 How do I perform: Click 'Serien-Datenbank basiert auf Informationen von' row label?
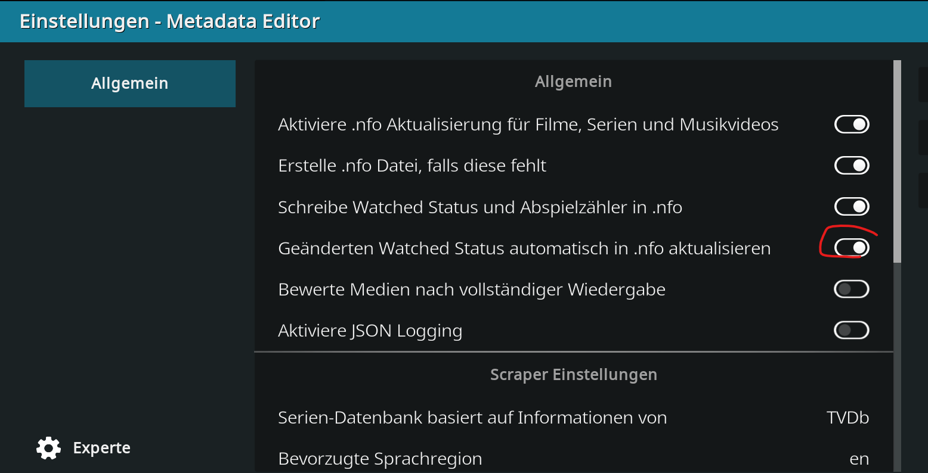pyautogui.click(x=472, y=418)
